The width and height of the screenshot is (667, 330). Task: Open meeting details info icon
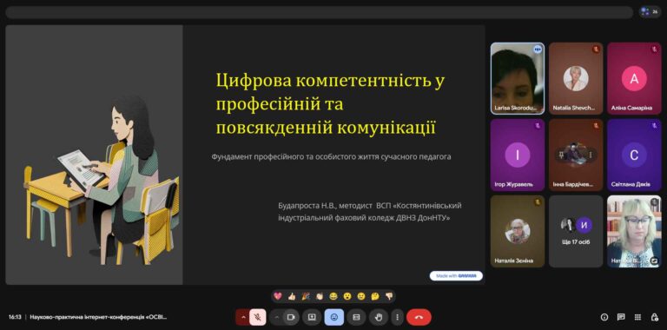(604, 317)
